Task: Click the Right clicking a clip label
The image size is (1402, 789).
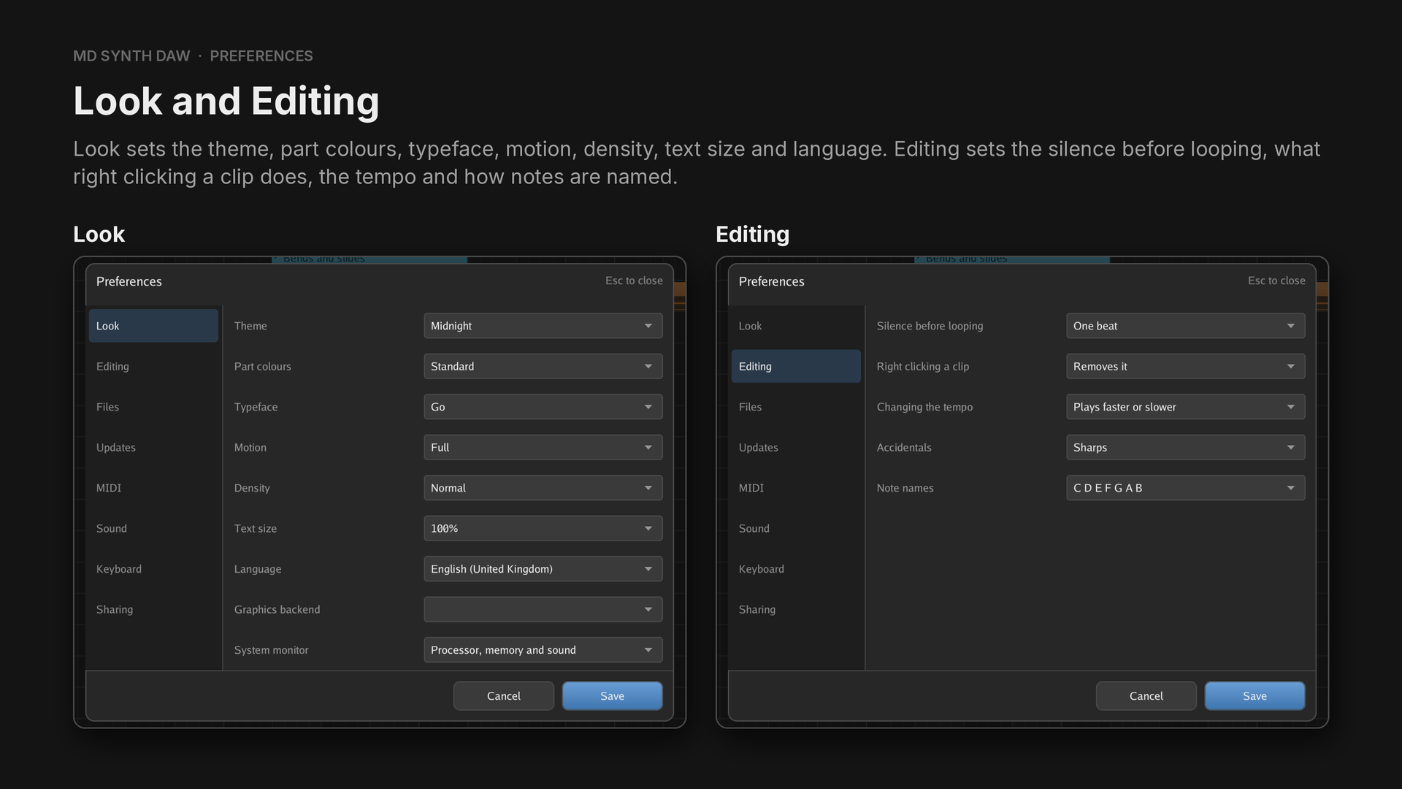Action: coord(923,367)
